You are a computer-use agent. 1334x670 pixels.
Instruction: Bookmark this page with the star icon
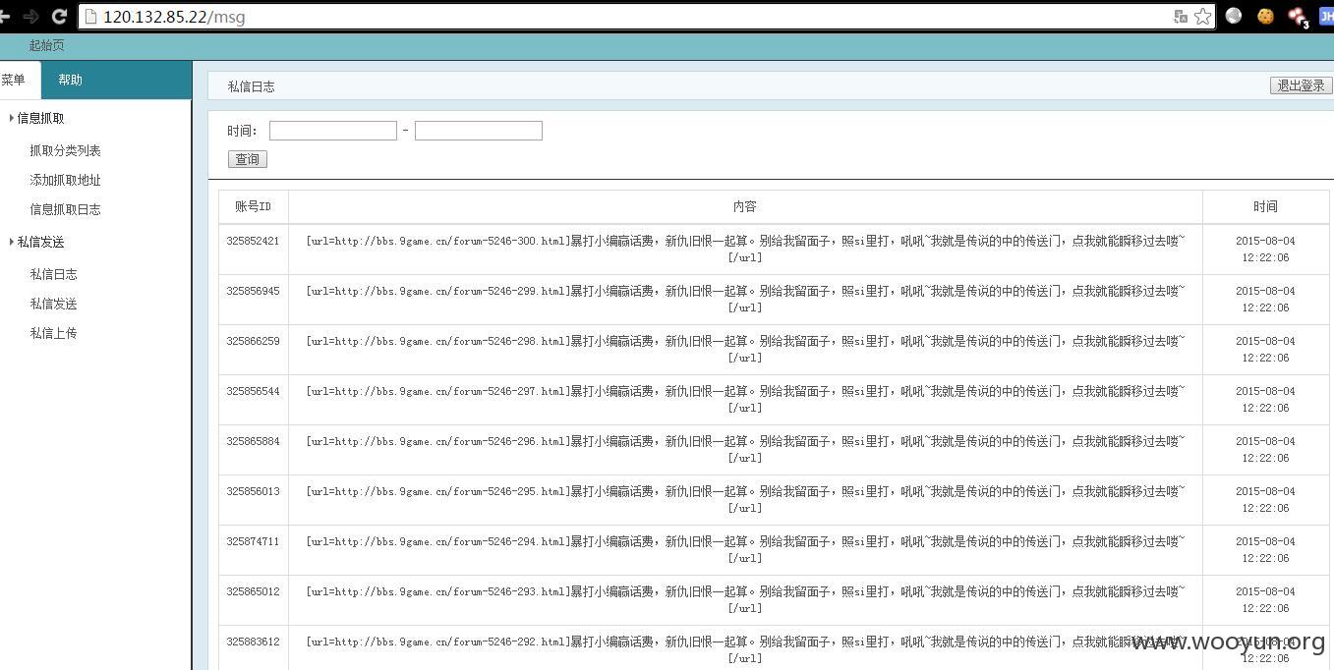pos(1203,17)
